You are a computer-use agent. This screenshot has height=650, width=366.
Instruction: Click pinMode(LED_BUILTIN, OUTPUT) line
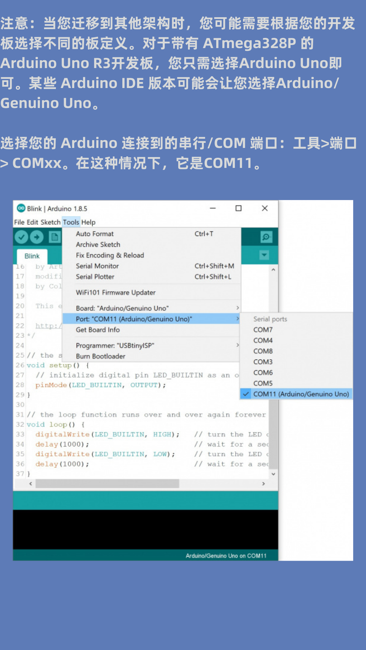tap(101, 385)
